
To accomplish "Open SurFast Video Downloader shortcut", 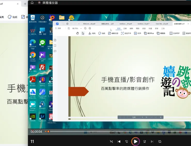I will [x=33, y=94].
